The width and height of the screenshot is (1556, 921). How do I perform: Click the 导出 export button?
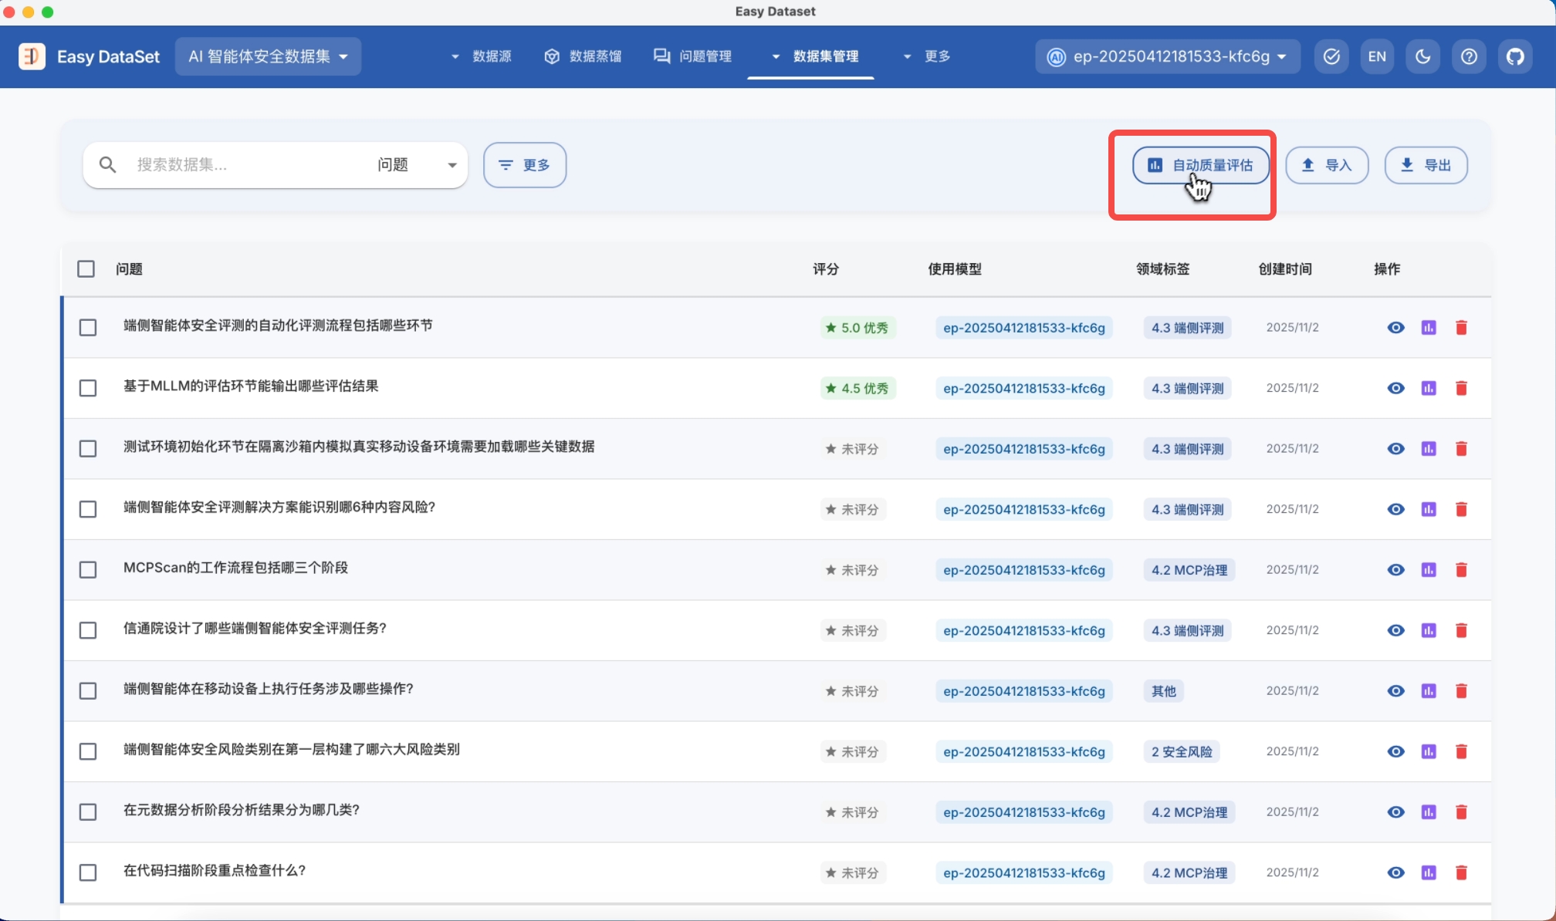[1426, 165]
